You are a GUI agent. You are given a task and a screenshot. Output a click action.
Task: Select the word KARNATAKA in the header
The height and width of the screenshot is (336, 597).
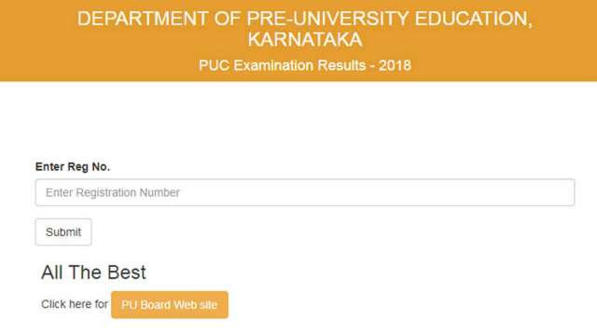(x=305, y=39)
